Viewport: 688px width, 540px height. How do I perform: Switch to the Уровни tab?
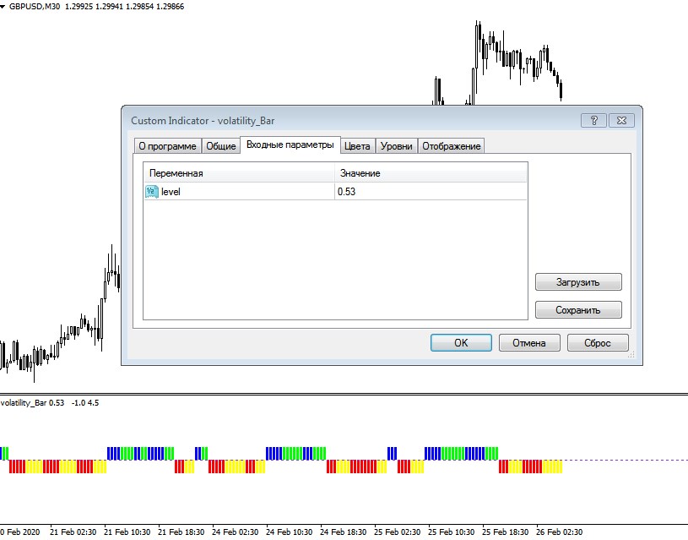394,145
